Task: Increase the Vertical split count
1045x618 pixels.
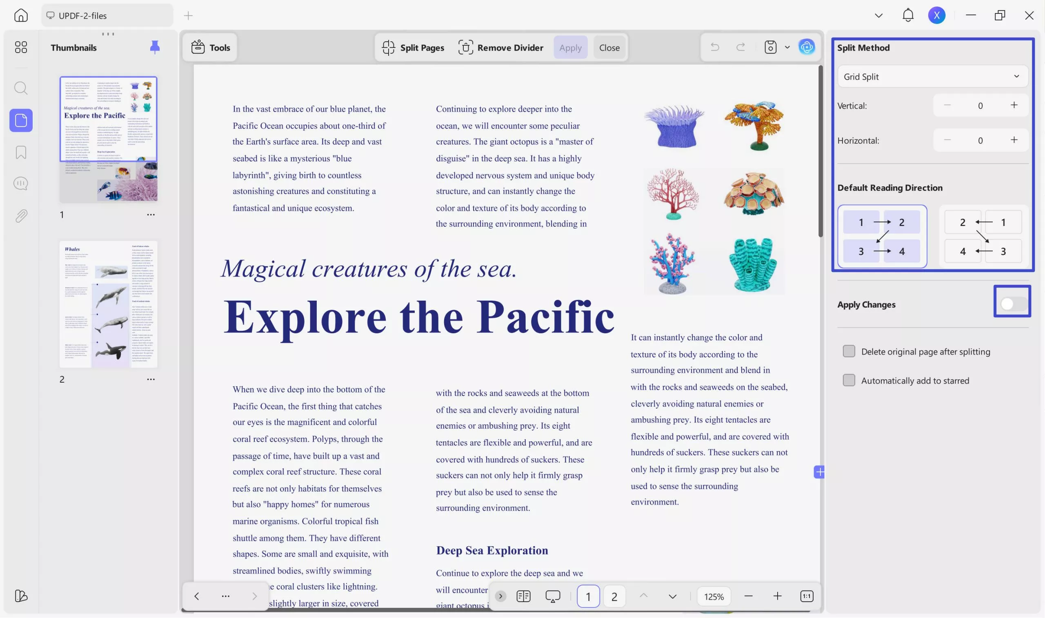Action: 1014,105
